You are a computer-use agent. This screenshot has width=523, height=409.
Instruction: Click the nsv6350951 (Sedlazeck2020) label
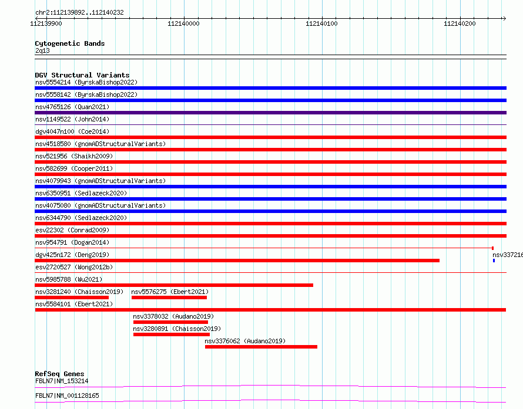(81, 193)
